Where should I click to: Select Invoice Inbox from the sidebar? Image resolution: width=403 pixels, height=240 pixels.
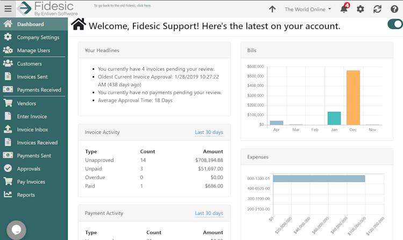32,130
